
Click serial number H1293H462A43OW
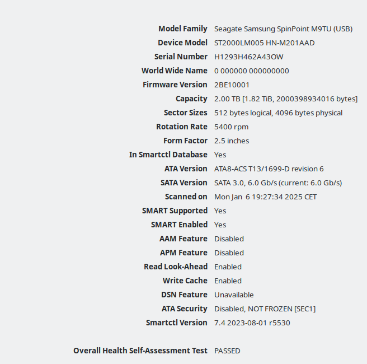click(x=248, y=57)
